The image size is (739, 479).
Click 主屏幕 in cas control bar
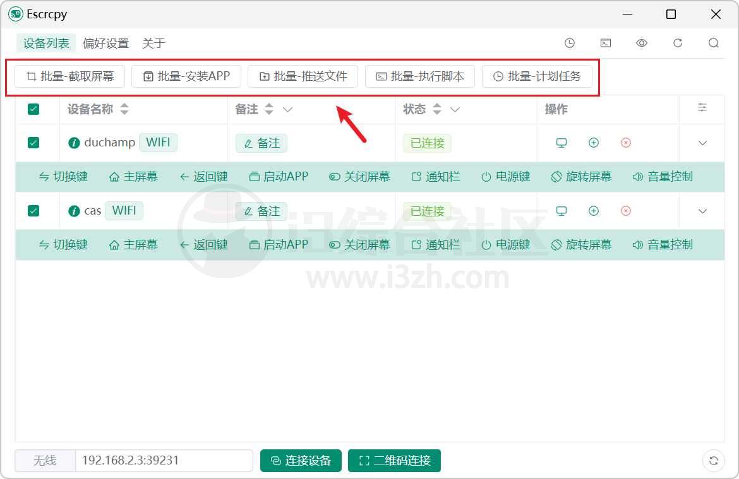tap(133, 245)
